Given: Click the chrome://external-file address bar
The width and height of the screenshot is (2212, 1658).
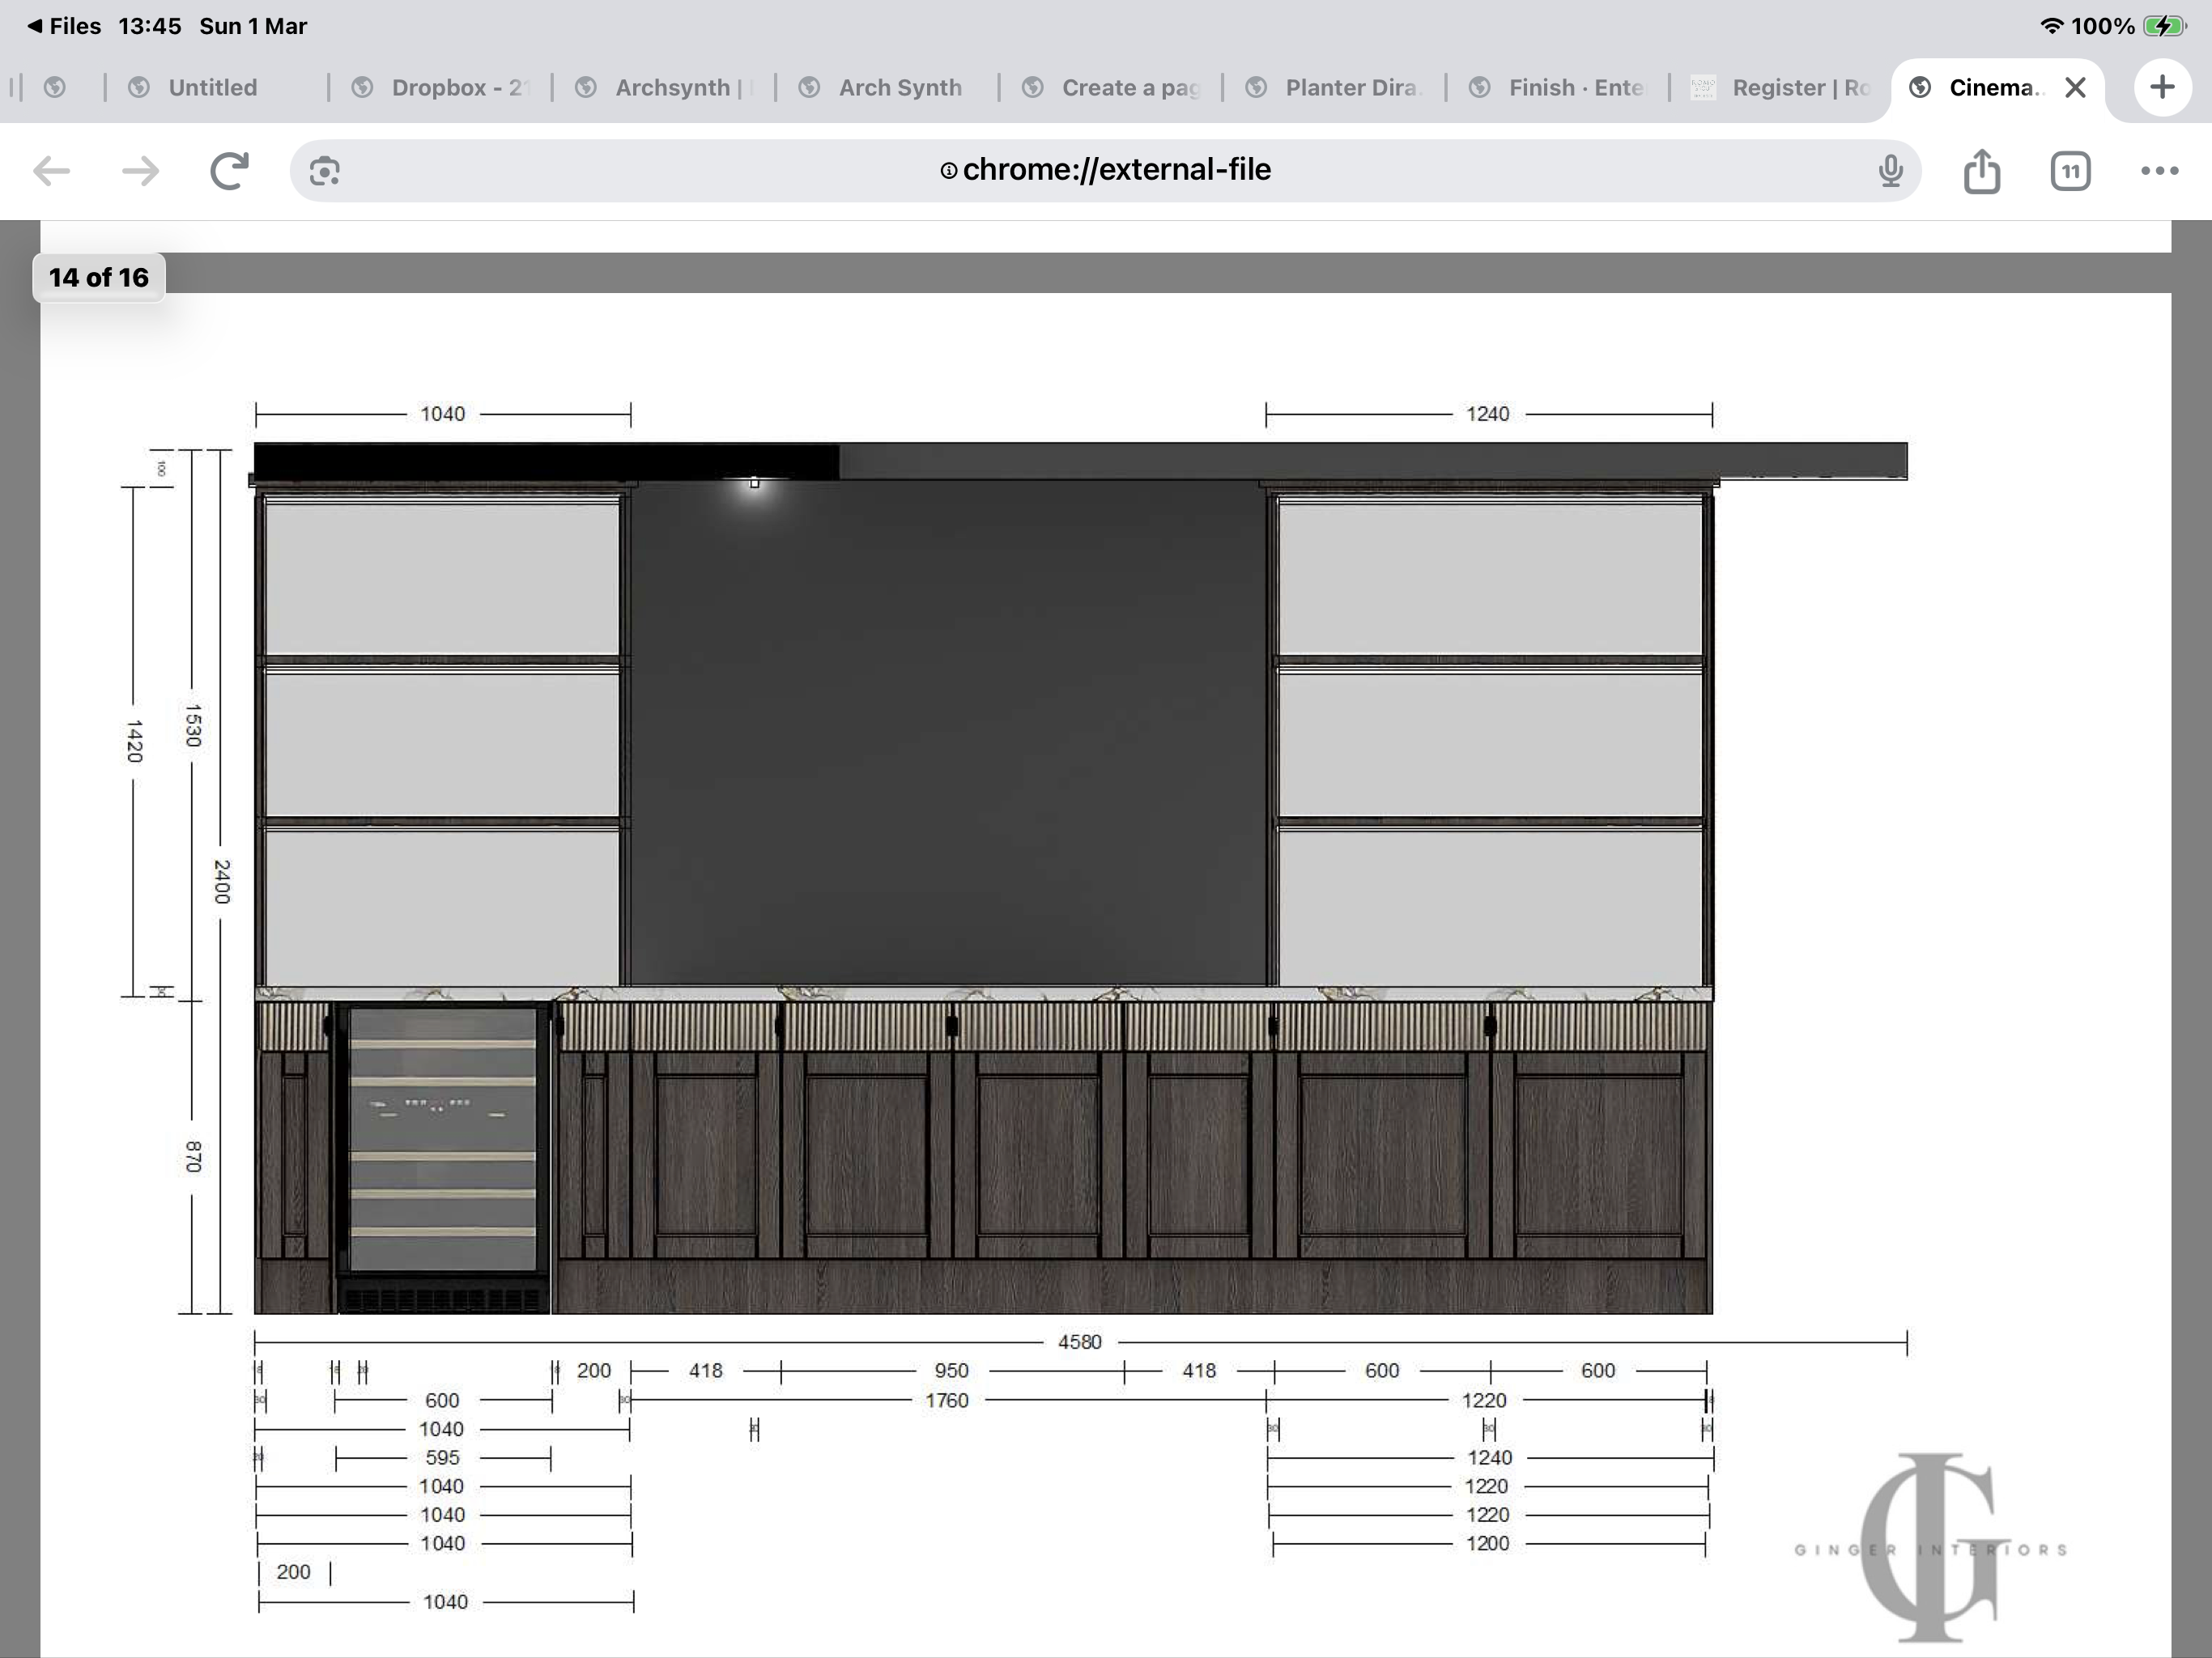Looking at the screenshot, I should click(1104, 171).
